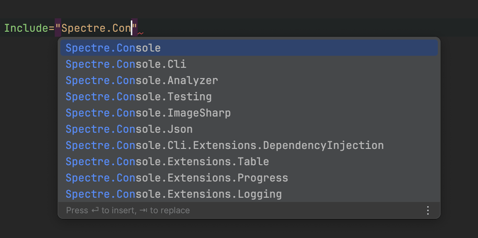Screen dimensions: 478x238
Task: Click the closing quote after Spectre.Con
Action: coord(135,28)
